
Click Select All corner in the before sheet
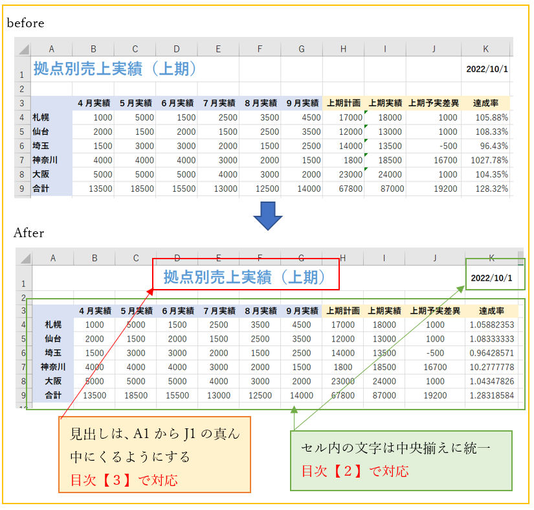(23, 49)
